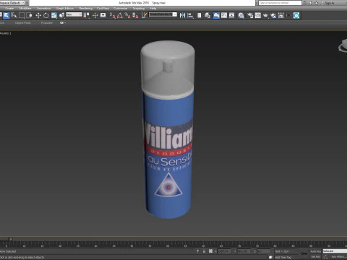347x260 pixels.
Task: Click the Mirror tool icon
Action: coord(183,16)
